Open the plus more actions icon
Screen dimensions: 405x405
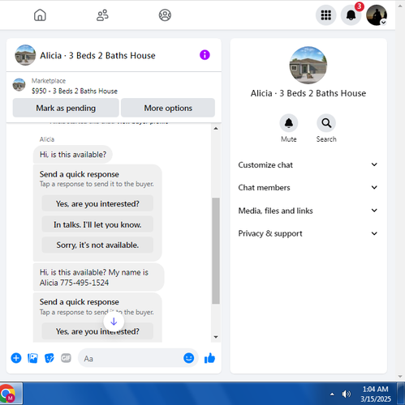point(16,358)
